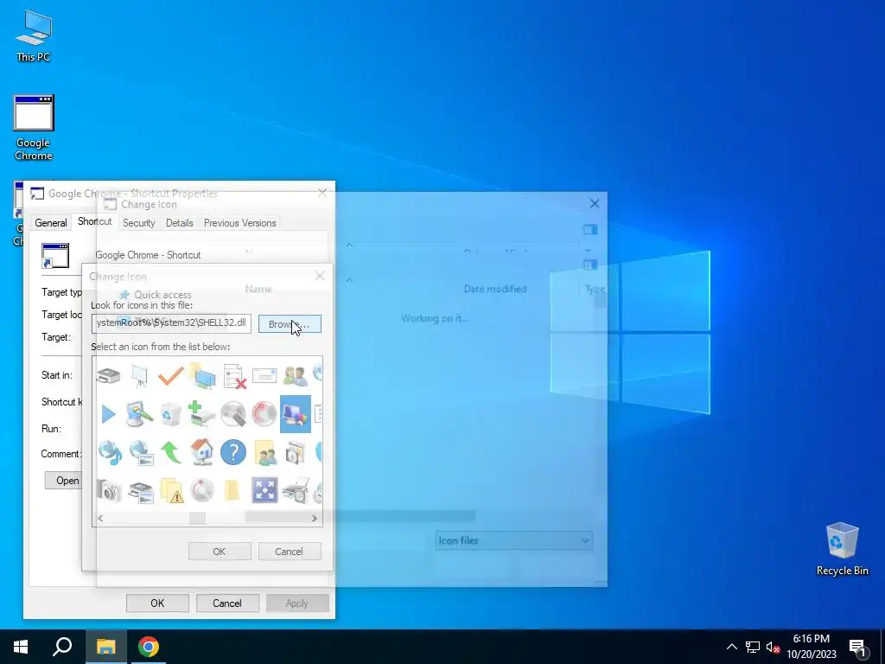Pick the recycle bin icon in icon list

(170, 414)
